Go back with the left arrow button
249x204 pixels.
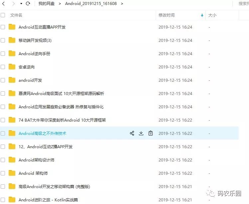[x=4, y=4]
